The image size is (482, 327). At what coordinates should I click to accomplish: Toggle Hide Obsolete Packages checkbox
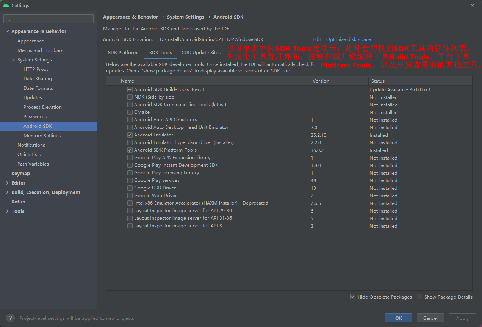click(x=353, y=297)
